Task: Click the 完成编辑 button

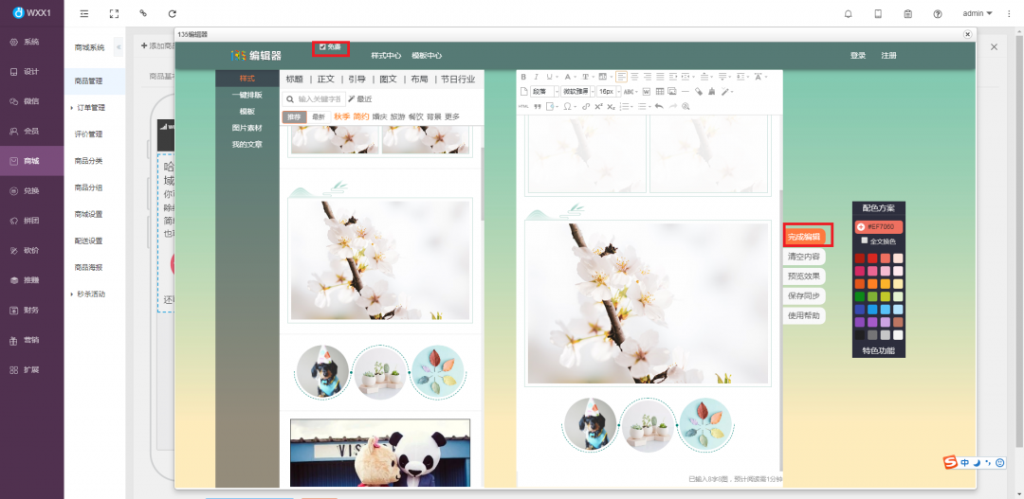Action: point(804,237)
